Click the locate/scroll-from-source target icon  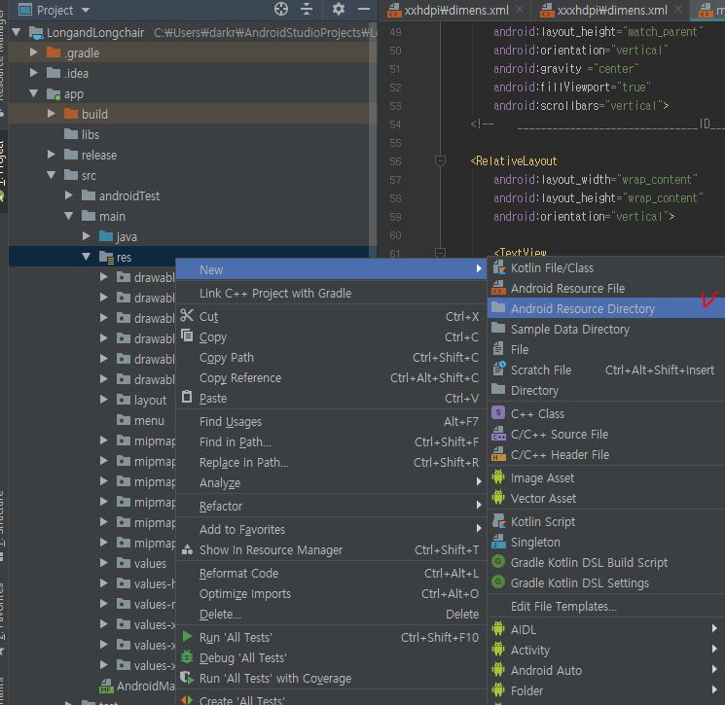pyautogui.click(x=280, y=9)
